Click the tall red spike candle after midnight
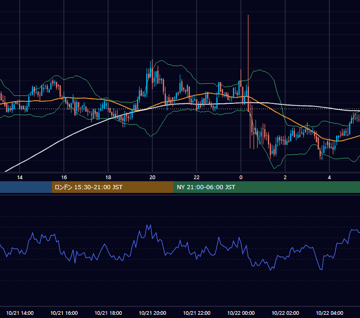The image size is (360, 318). tap(248, 62)
